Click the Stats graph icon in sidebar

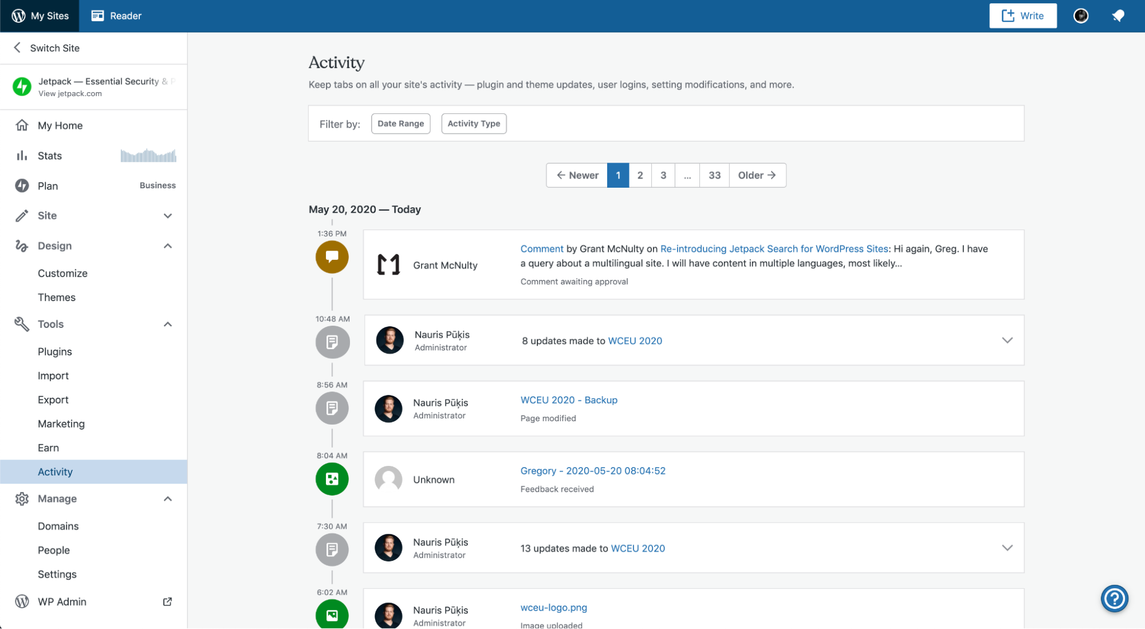coord(21,155)
